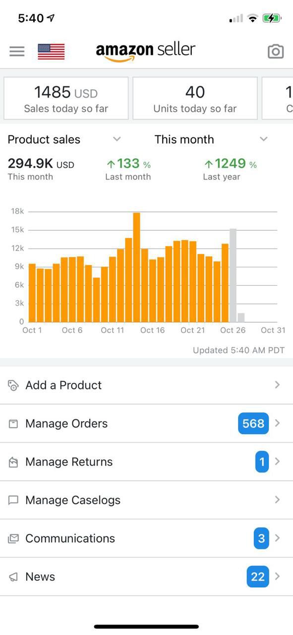Screen dimensions: 293x635
Task: Tap the Manage Returns icon
Action: tap(14, 462)
